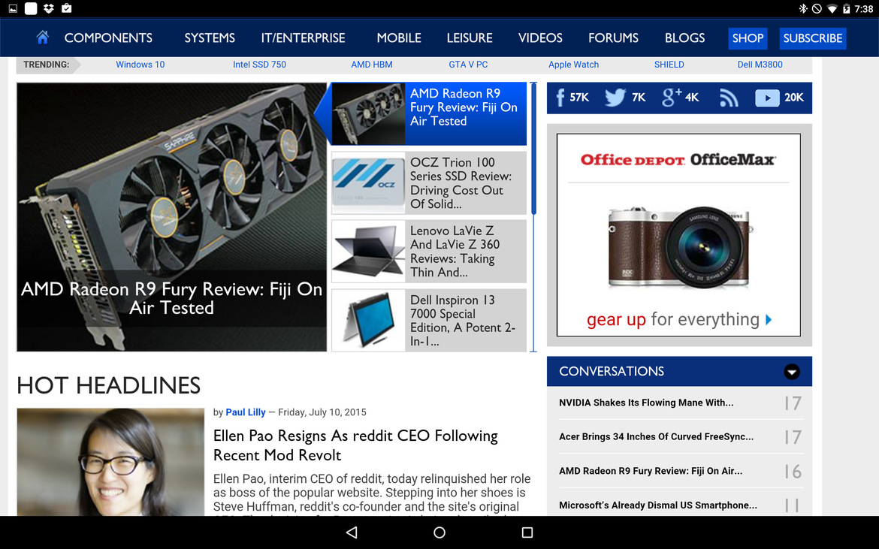Click the carousel vertical scrollbar thumb
The image size is (879, 549).
[x=533, y=149]
